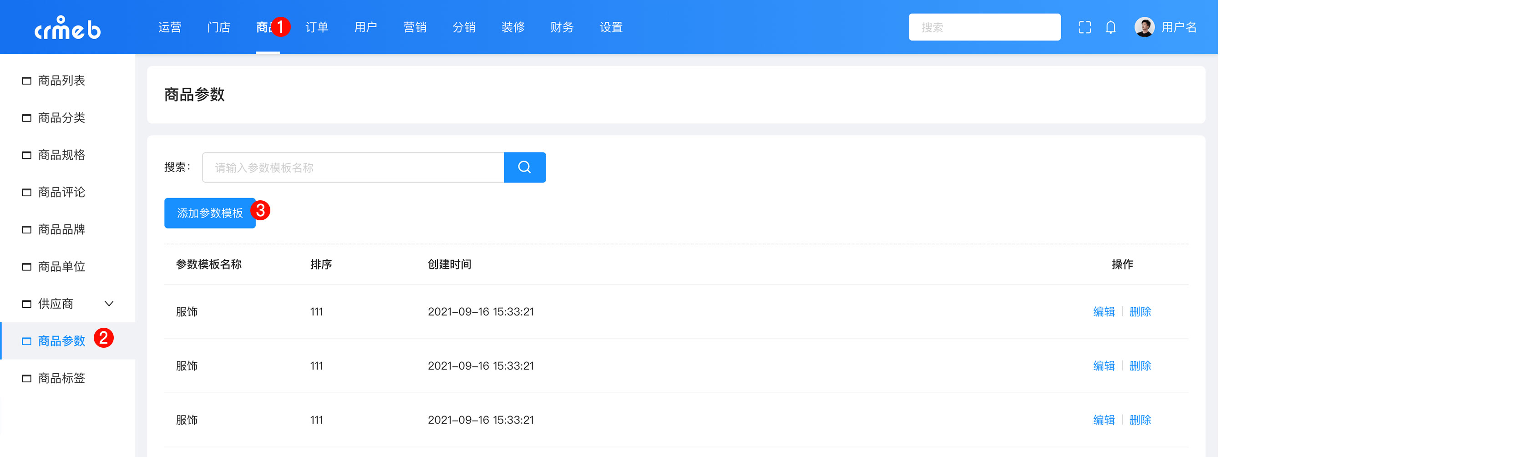Open 商品评论 in the sidebar
The width and height of the screenshot is (1531, 457).
pos(62,193)
